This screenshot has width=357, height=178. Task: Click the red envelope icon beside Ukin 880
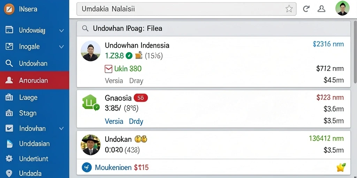pyautogui.click(x=108, y=69)
